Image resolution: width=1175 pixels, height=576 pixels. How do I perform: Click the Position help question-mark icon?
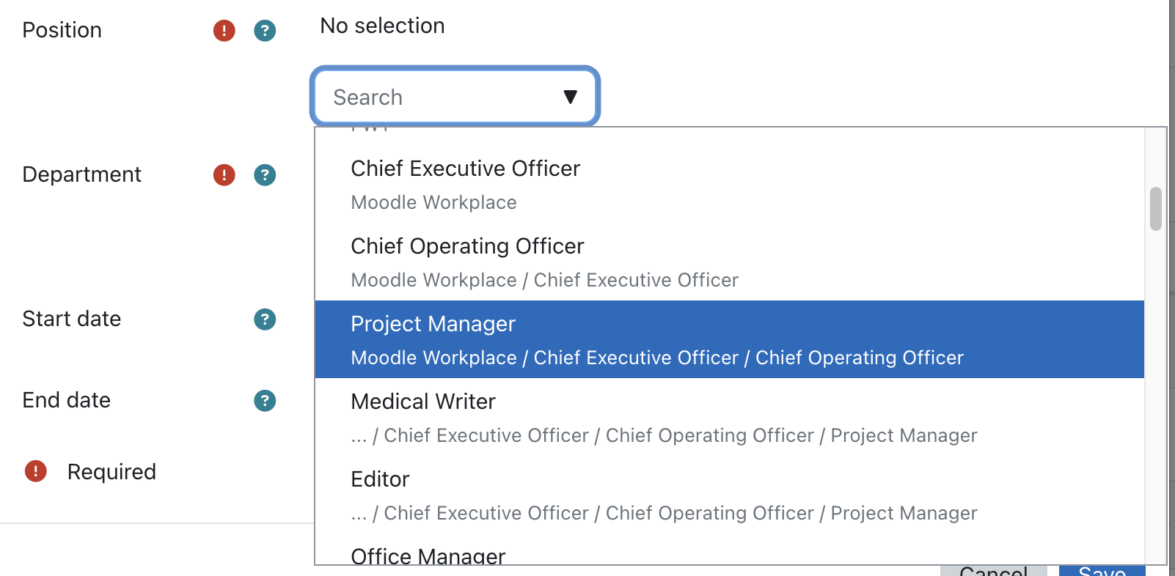265,31
